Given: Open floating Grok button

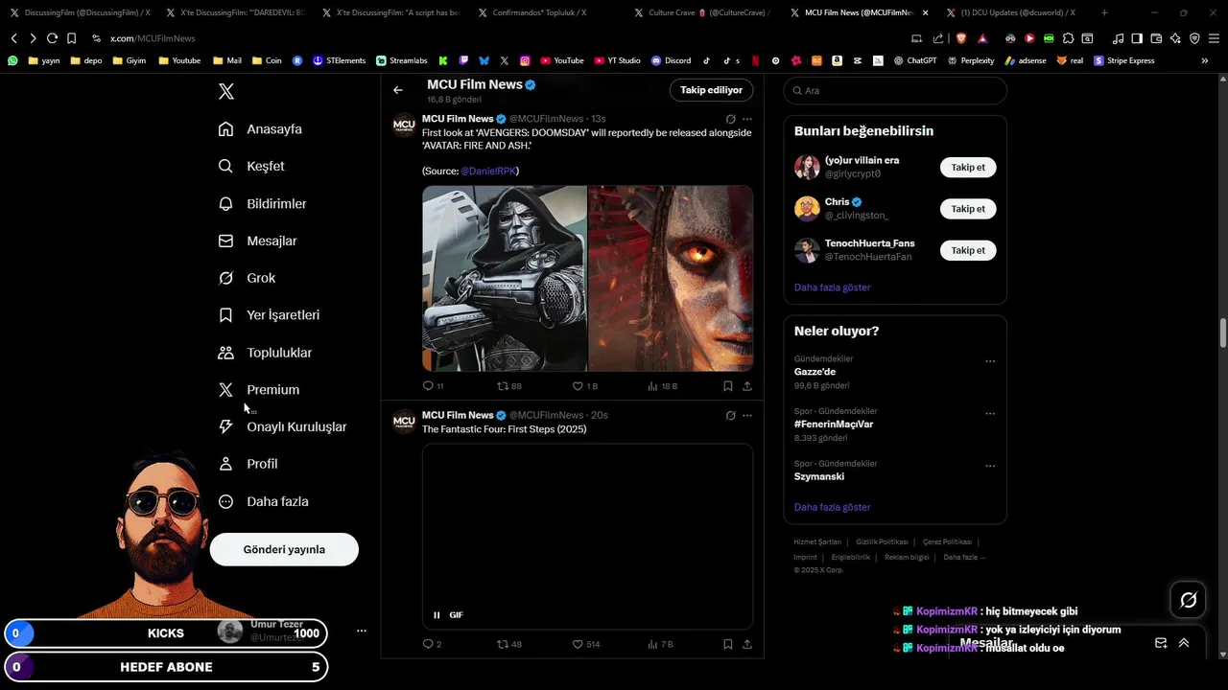Looking at the screenshot, I should click(x=1189, y=600).
